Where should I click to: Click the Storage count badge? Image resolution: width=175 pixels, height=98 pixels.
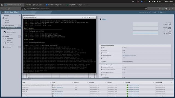tap(19, 36)
